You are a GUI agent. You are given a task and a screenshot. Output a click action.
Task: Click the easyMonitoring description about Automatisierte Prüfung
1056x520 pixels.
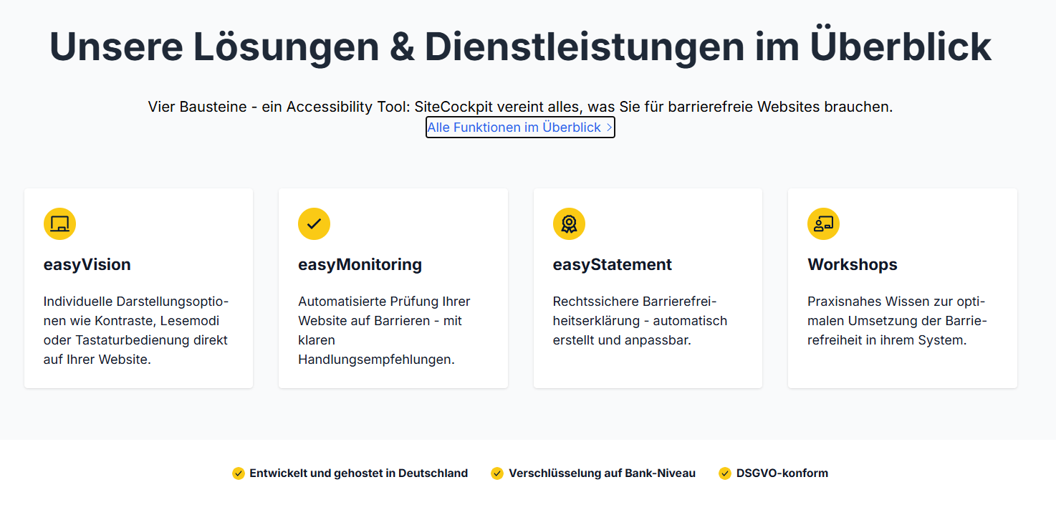pyautogui.click(x=384, y=330)
